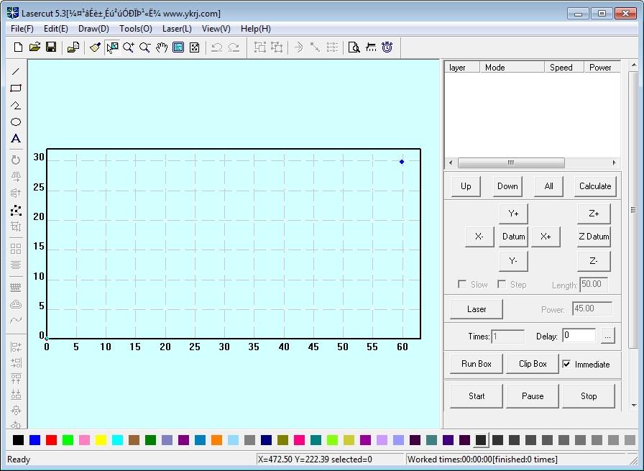Click the Start button
This screenshot has height=471, width=644.
[x=476, y=395]
